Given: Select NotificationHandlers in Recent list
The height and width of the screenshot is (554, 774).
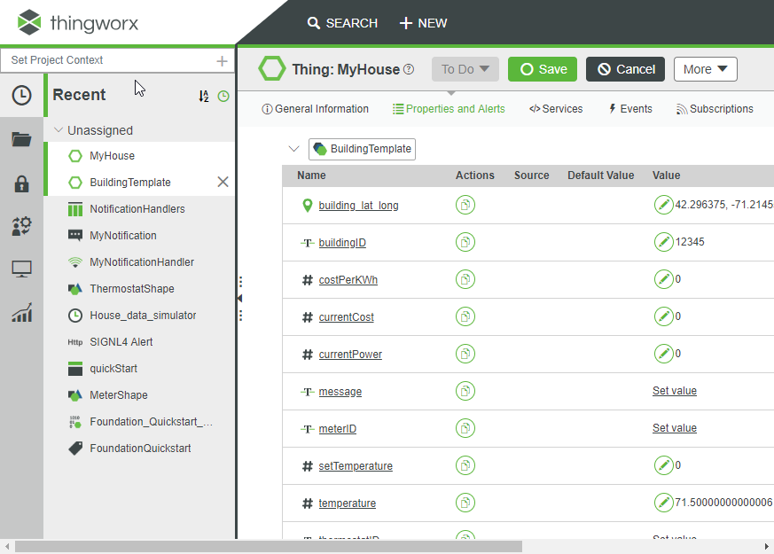Looking at the screenshot, I should 139,208.
